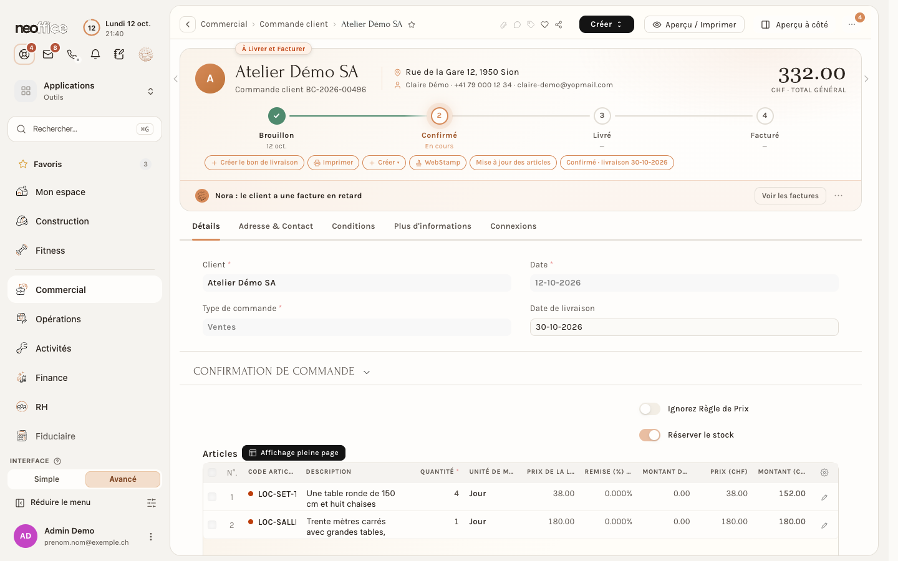The width and height of the screenshot is (898, 561).
Task: Switch the interface to Simple mode
Action: point(47,479)
